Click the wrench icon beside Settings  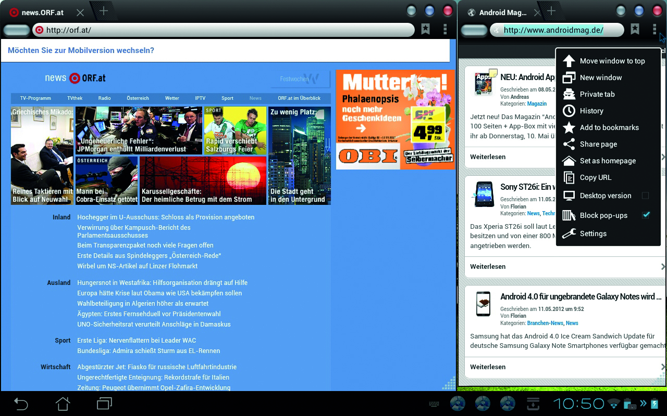point(569,233)
